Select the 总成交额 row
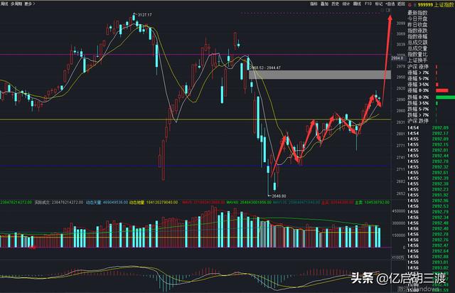 tap(417, 43)
